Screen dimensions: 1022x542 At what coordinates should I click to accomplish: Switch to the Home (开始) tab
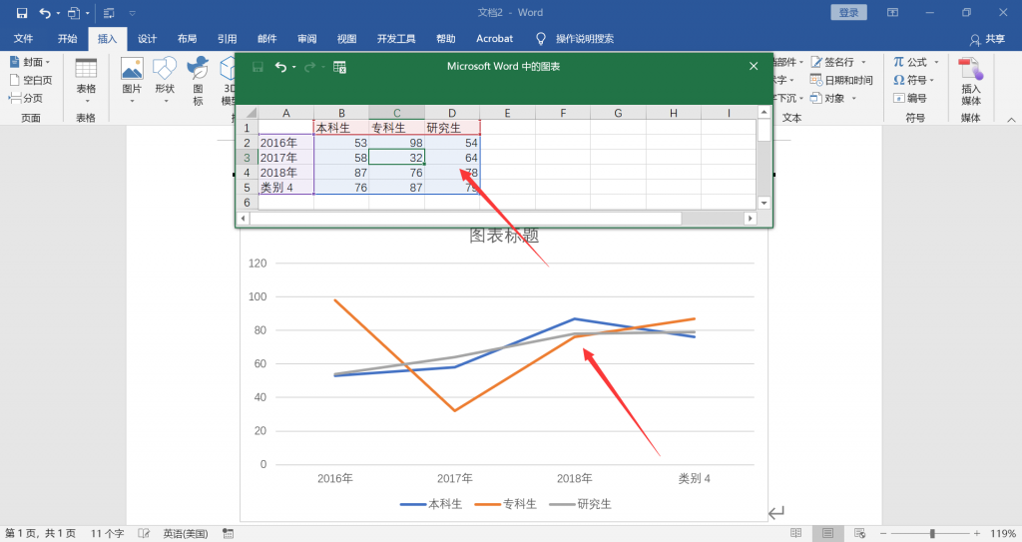pos(67,39)
